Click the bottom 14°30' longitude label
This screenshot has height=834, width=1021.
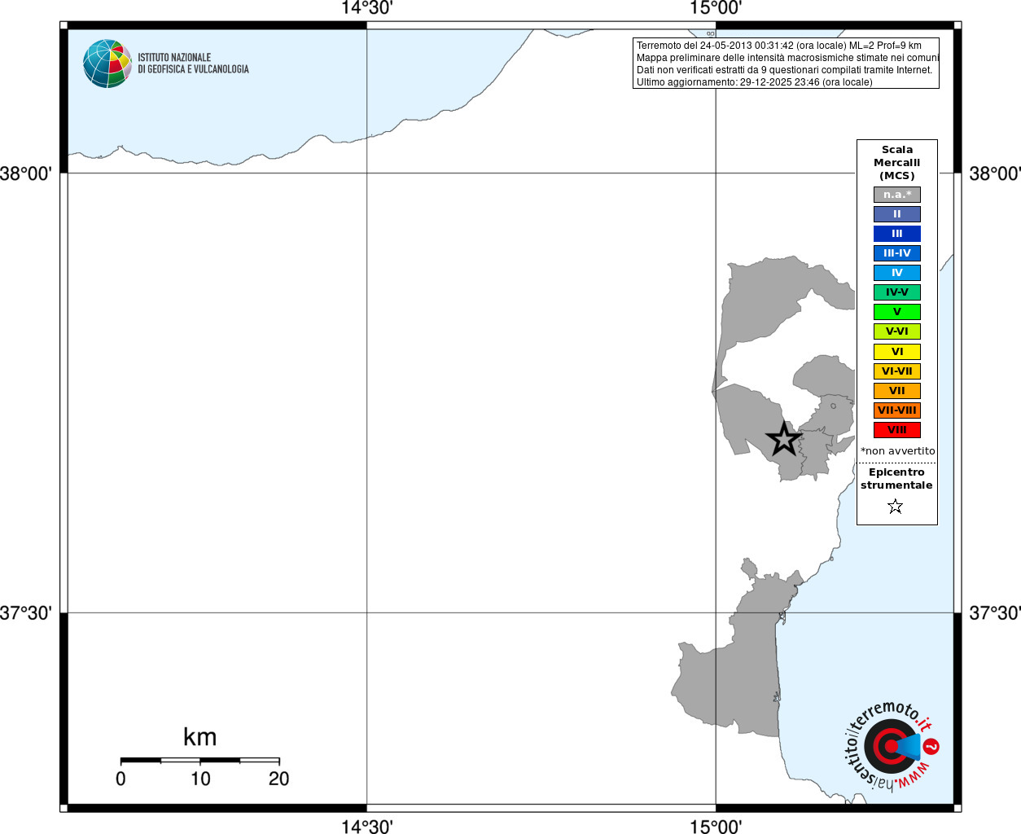click(x=366, y=826)
